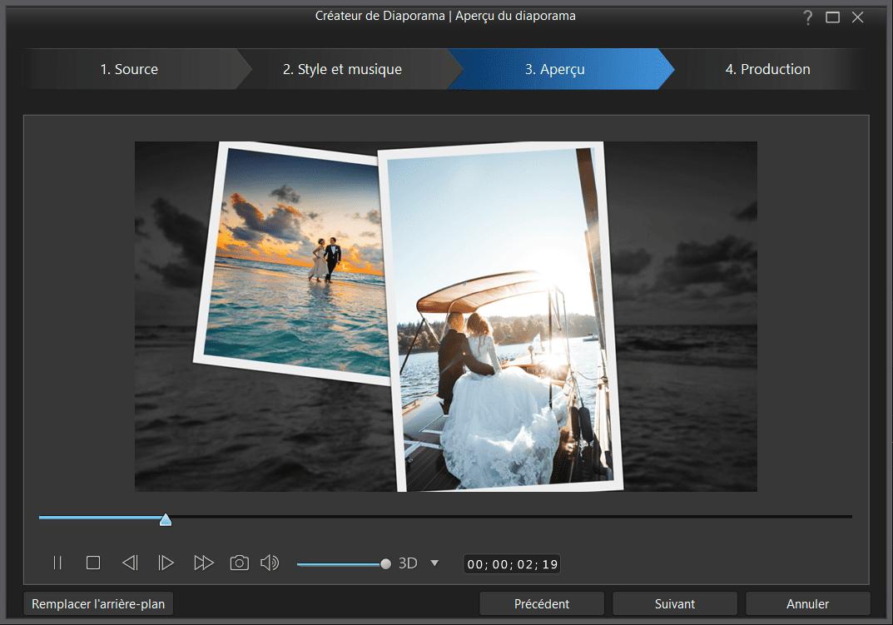Step back one frame
The height and width of the screenshot is (625, 893).
[x=130, y=563]
